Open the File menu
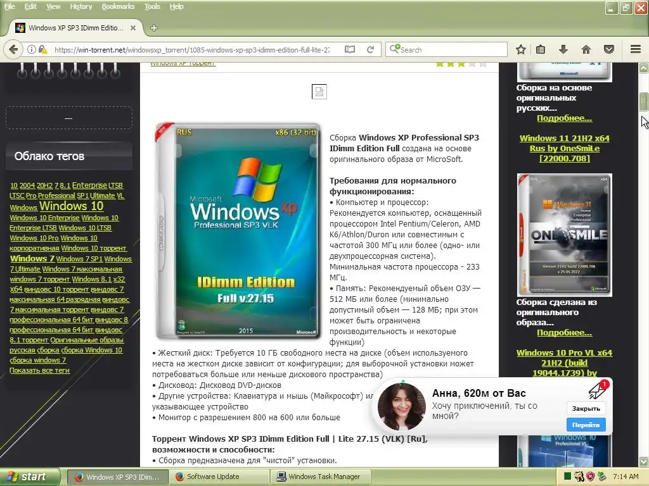649x486 pixels. (10, 6)
